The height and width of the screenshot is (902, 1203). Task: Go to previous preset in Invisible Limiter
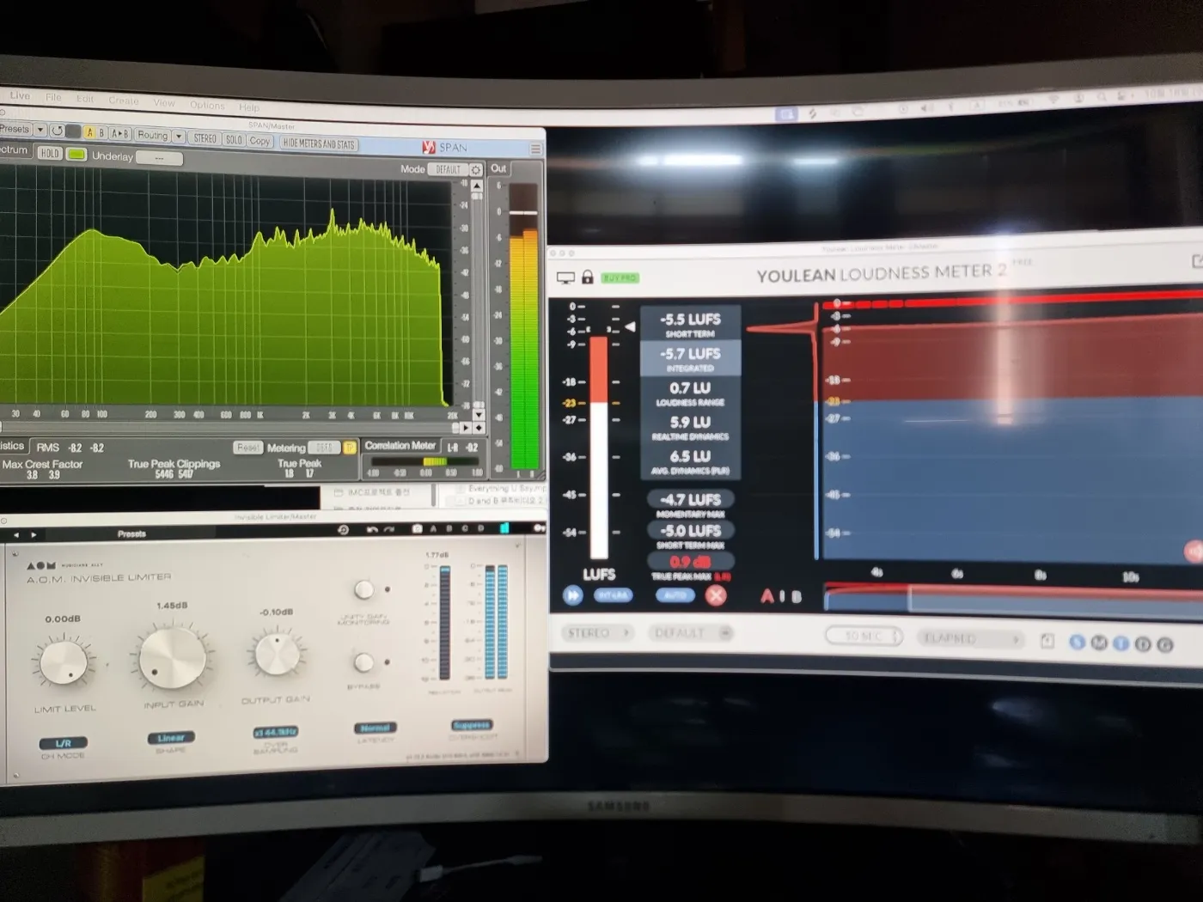coord(15,534)
